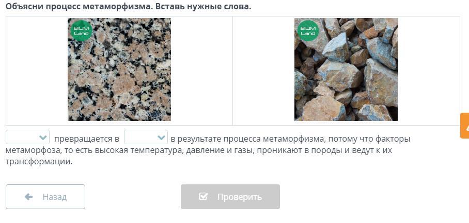This screenshot has height=223, width=469.
Task: Submit the answer with the "Проверить" button
Action: pos(230,197)
